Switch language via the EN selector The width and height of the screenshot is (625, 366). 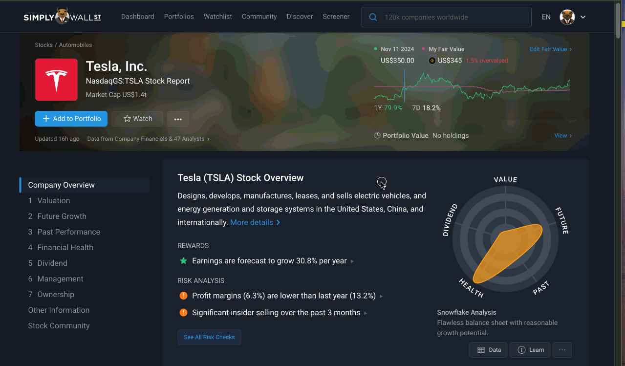(546, 17)
